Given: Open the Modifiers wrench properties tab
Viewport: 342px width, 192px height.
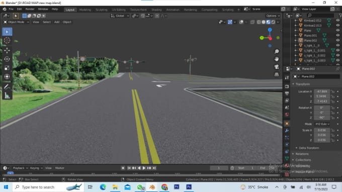Looking at the screenshot, I should click(287, 130).
